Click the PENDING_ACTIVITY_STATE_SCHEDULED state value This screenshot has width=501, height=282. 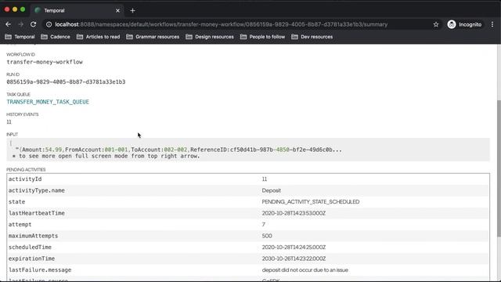point(311,202)
